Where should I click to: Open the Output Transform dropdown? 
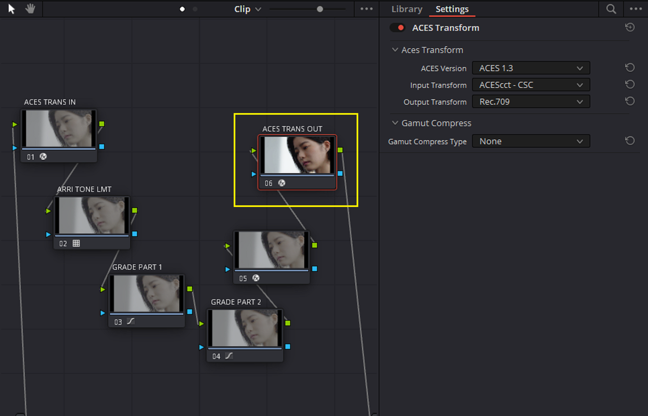point(531,101)
